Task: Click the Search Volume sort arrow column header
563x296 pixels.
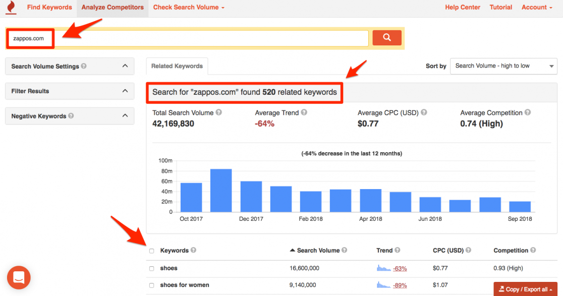Action: click(x=316, y=250)
